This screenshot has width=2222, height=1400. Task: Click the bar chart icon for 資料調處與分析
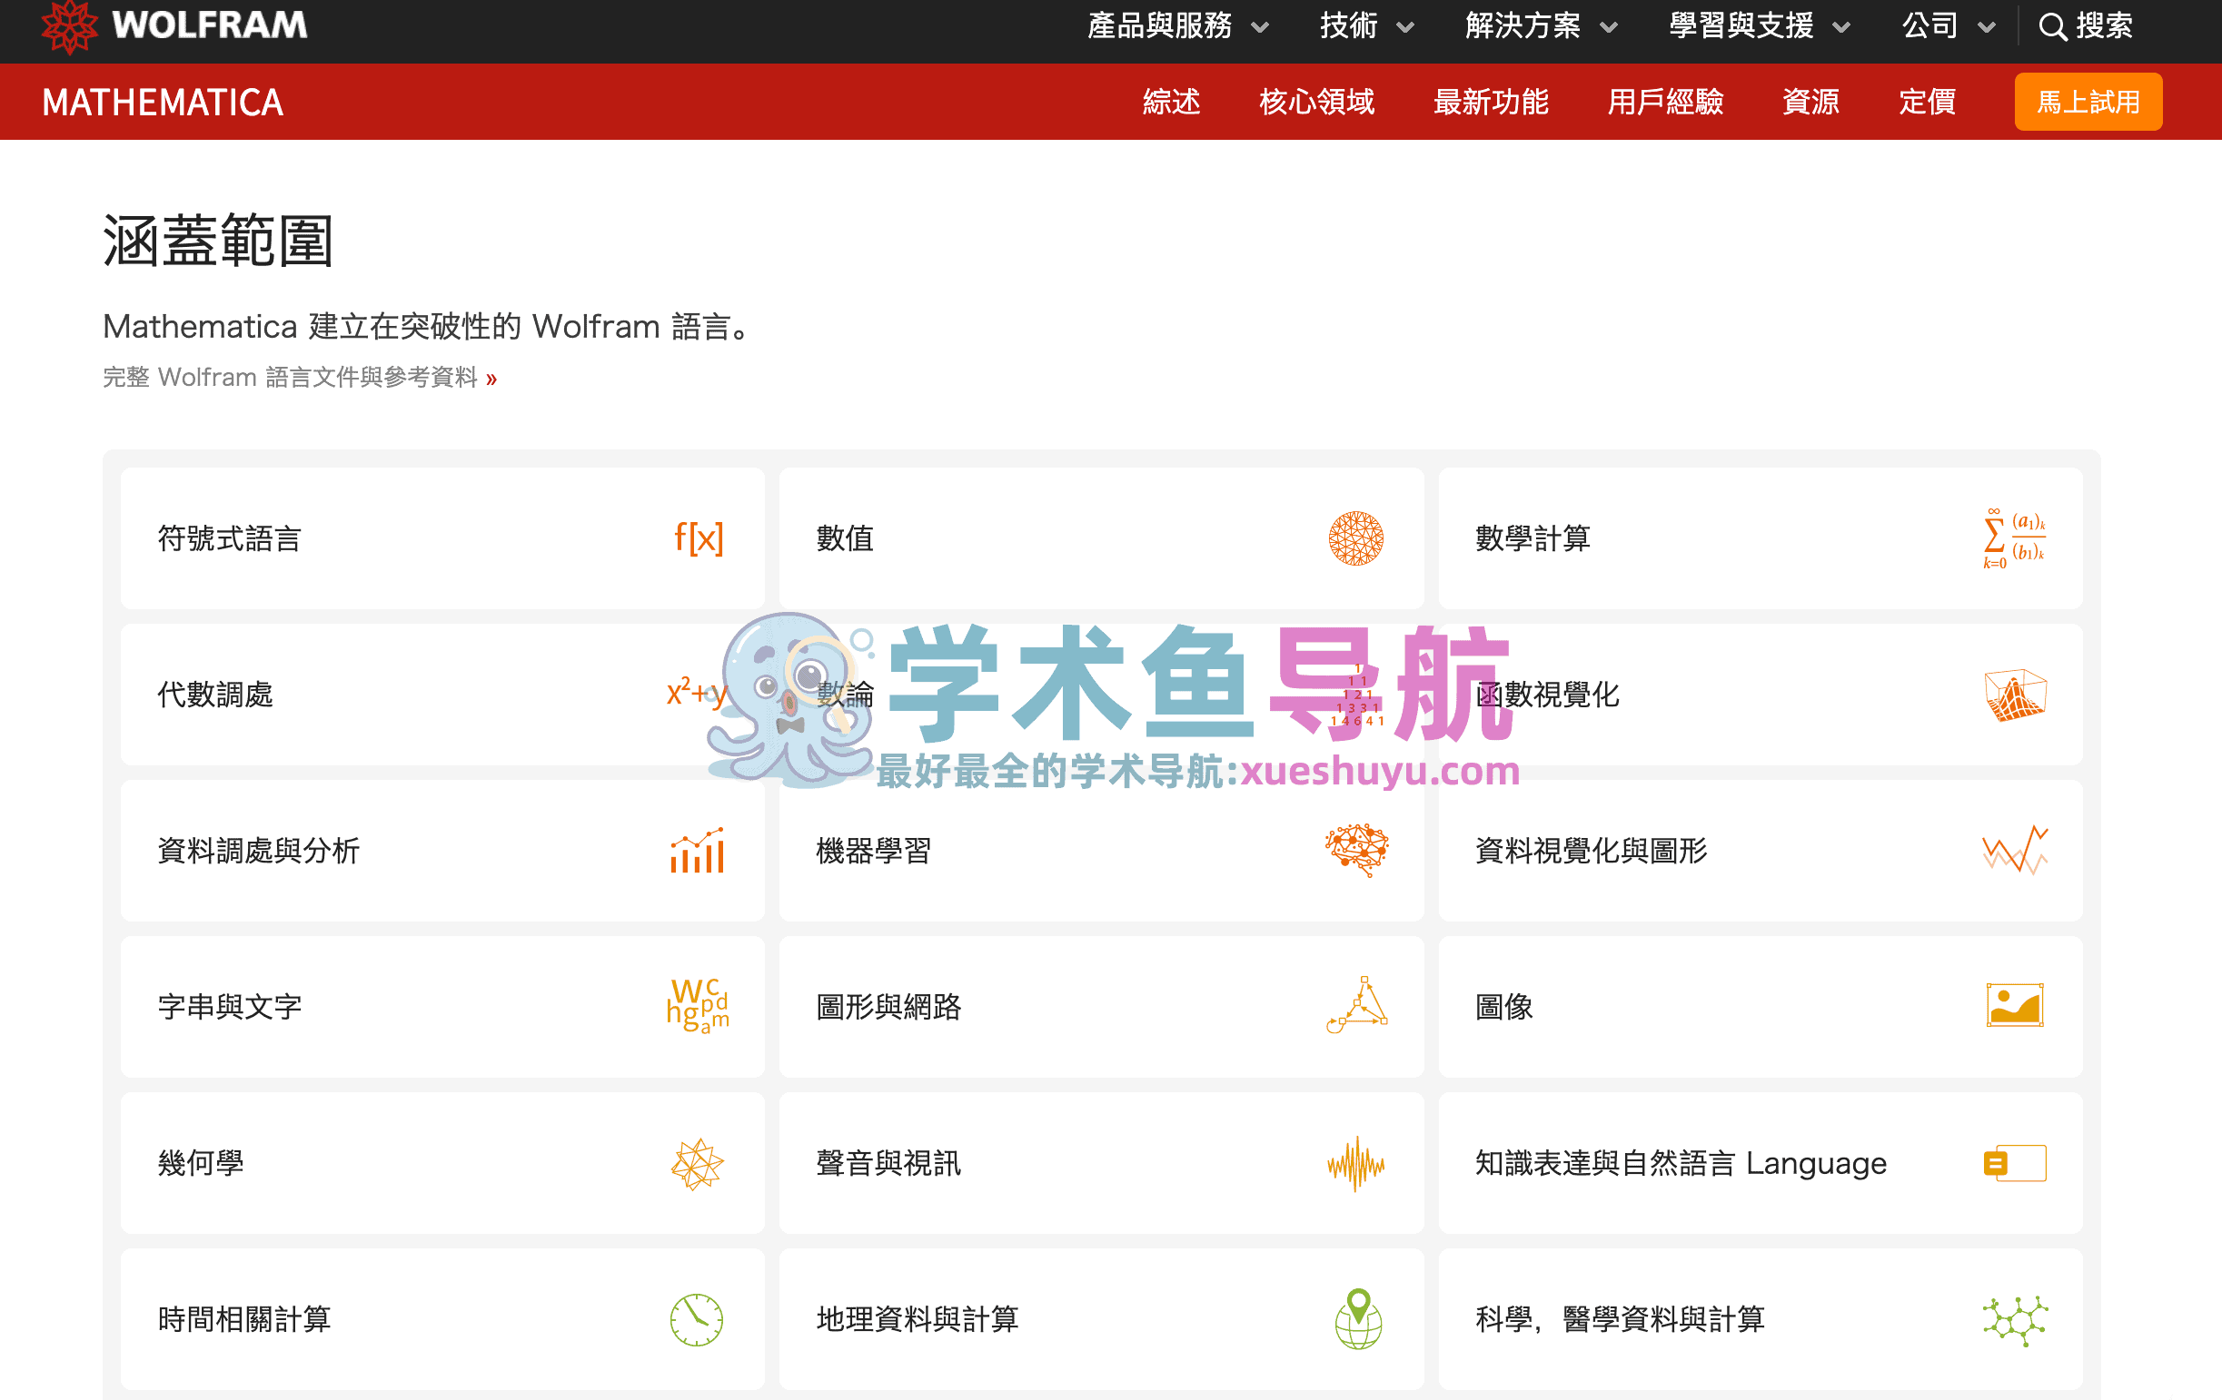pos(698,851)
